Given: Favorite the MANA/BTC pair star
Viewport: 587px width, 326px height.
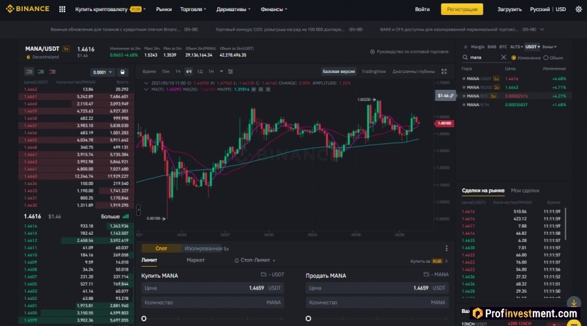Looking at the screenshot, I should pyautogui.click(x=464, y=96).
